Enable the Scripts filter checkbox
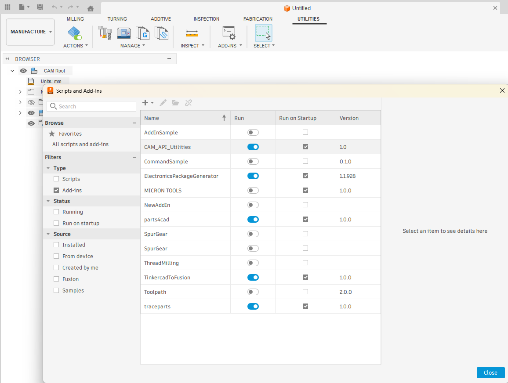508x383 pixels. pos(56,179)
